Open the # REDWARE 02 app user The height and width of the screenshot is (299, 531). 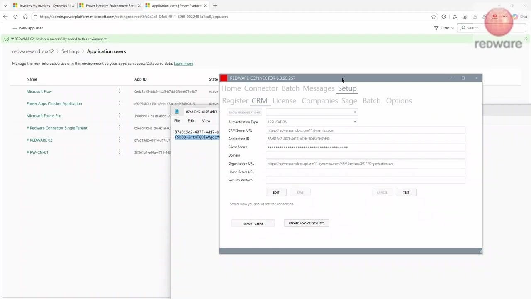click(39, 140)
